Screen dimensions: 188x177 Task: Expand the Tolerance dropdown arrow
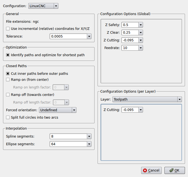click(x=89, y=36)
